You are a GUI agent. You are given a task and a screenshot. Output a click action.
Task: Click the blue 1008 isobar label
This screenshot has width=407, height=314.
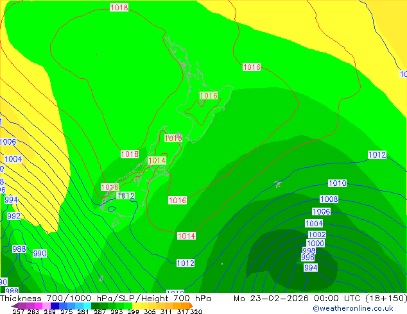329,199
